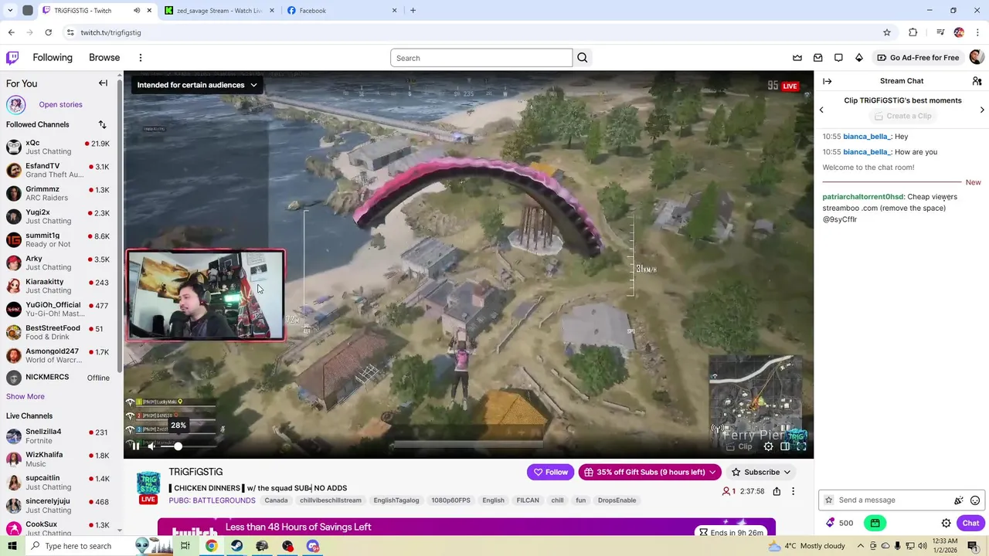Bookmark this page with the star

(x=887, y=32)
